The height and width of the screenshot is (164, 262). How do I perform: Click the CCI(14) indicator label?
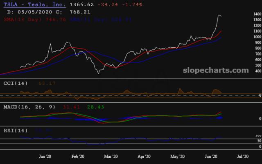point(16,83)
